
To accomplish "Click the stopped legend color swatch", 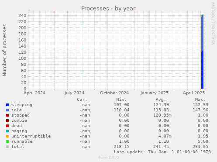I will (7, 115).
